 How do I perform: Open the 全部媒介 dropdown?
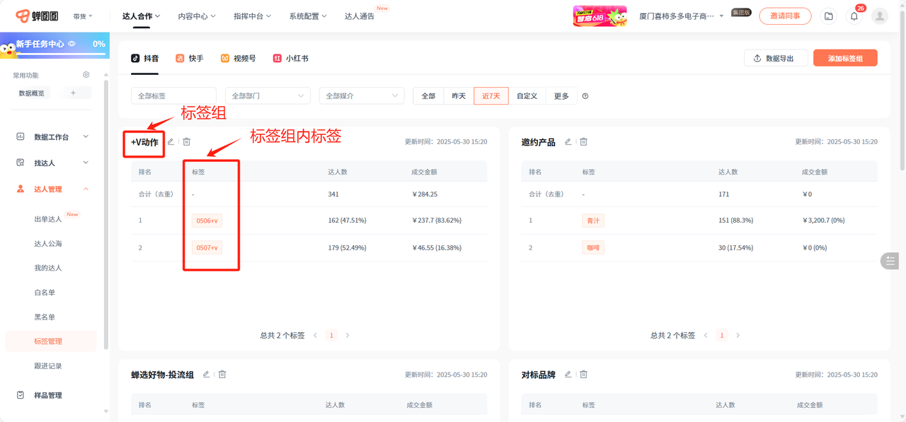tap(361, 96)
